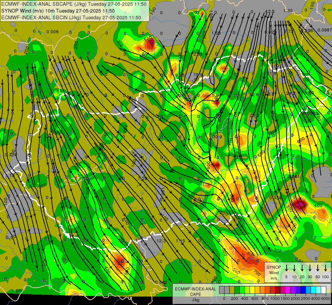Click the '1500' tick label in the CAPE legend

285,299
